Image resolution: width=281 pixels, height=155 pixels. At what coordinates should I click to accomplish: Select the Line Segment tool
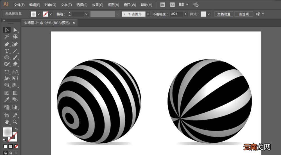click(15, 51)
